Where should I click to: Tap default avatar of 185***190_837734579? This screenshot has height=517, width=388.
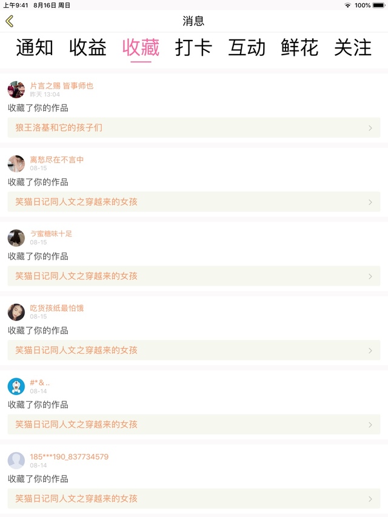click(16, 461)
